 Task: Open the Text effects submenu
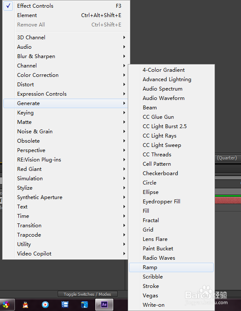(x=66, y=207)
